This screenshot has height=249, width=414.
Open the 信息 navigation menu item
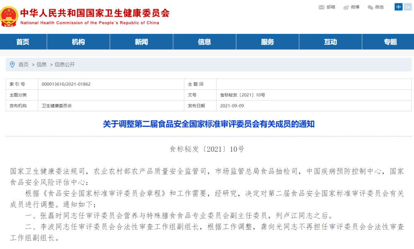click(x=205, y=42)
